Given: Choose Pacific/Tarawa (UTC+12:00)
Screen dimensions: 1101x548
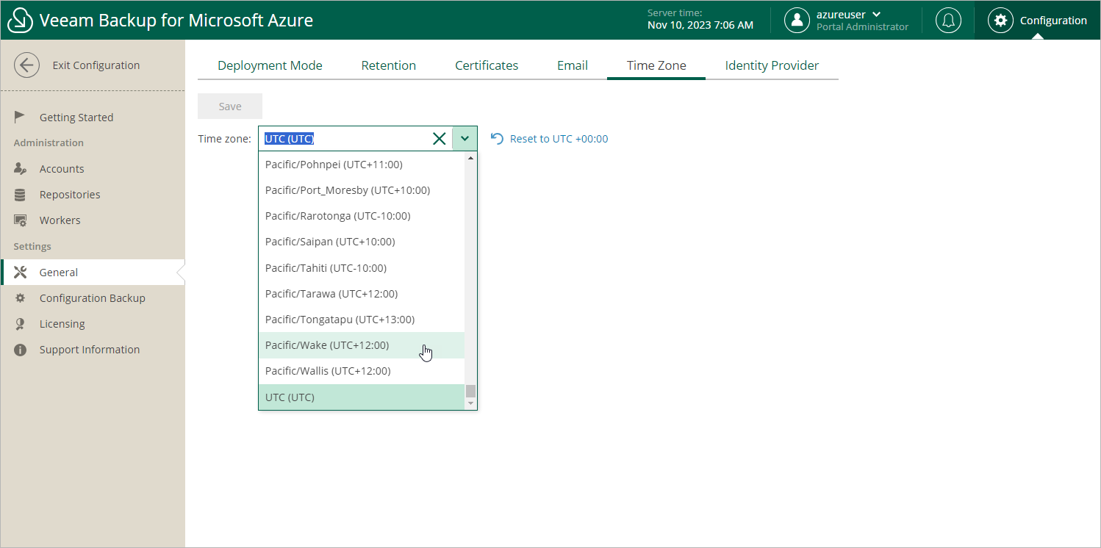Looking at the screenshot, I should coord(362,294).
